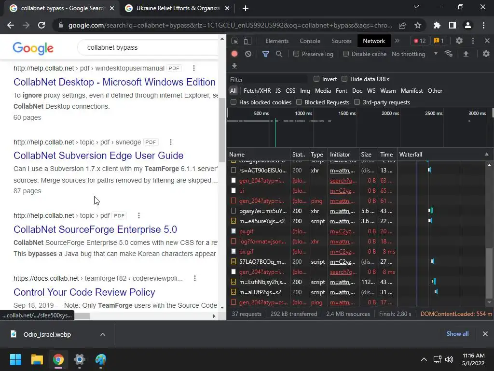Viewport: 494px width, 371px height.
Task: Filter requests by JS
Action: click(x=278, y=90)
